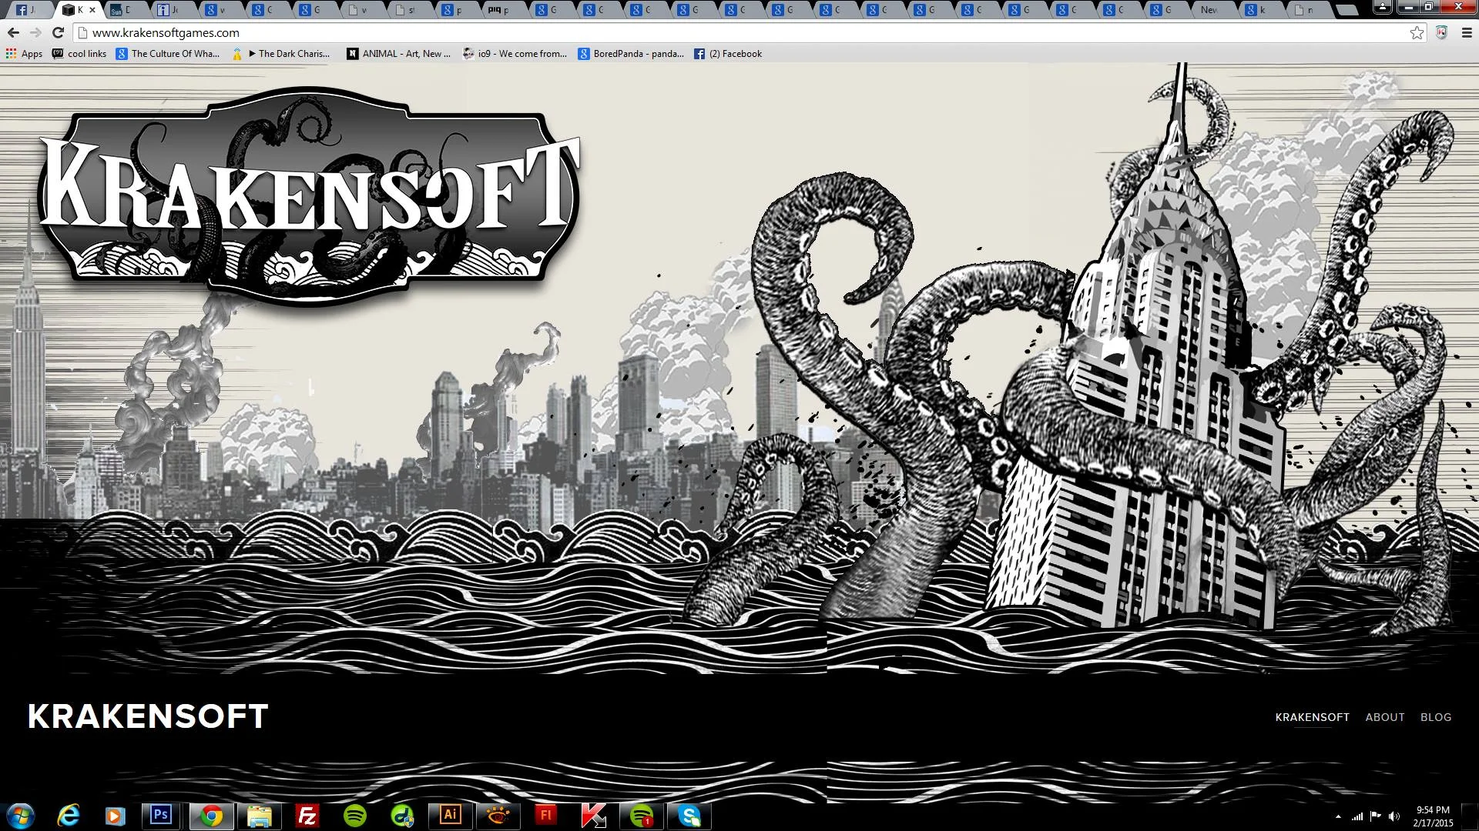Open the eye-logo app in the taskbar

498,816
